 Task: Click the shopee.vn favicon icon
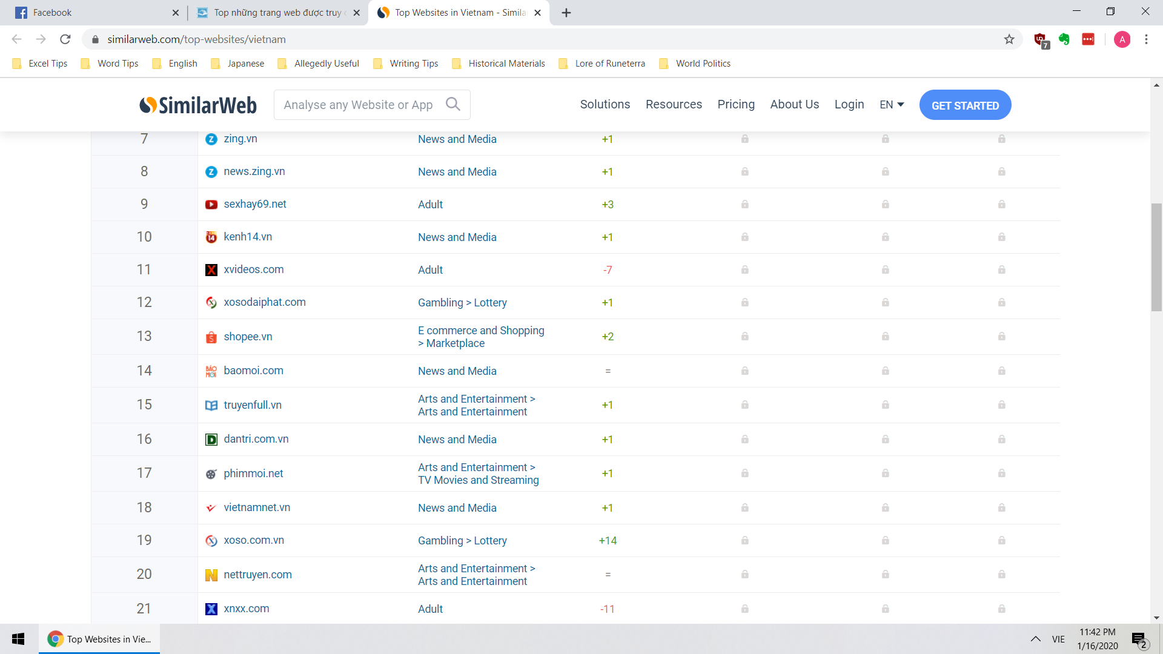pos(211,337)
